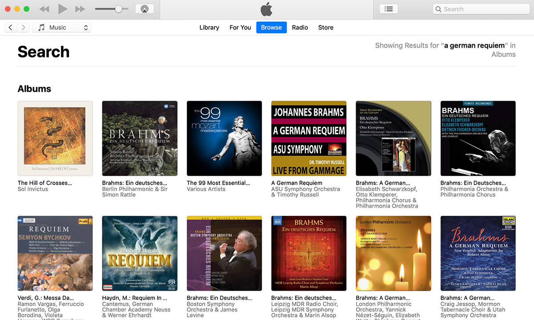Open Naxos Brahms Ein Deutsches Requiem cover
The image size is (534, 320).
(x=309, y=254)
